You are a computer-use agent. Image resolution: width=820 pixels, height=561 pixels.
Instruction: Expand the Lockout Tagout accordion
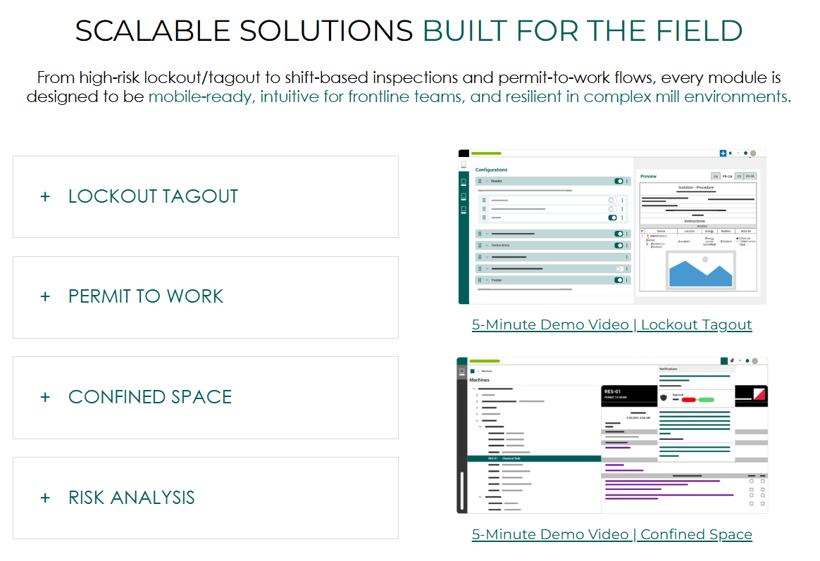(x=205, y=196)
